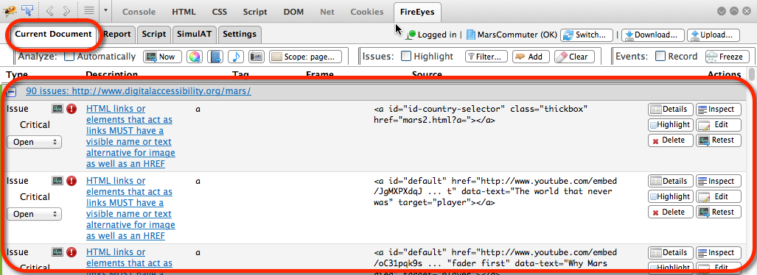
Task: Switch to the Net tab
Action: pos(327,12)
